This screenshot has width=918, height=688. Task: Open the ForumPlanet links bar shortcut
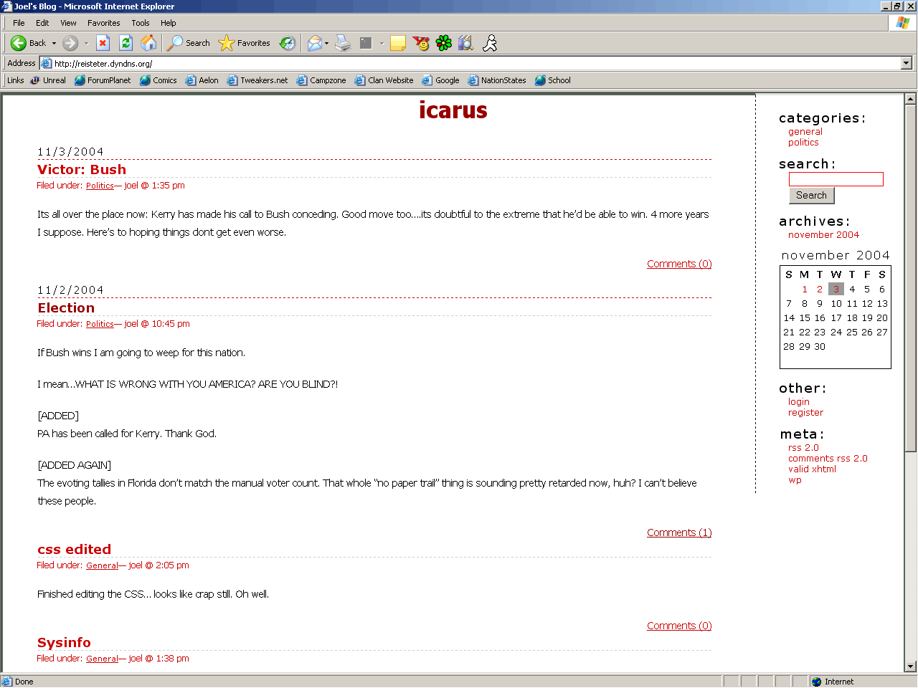(103, 80)
